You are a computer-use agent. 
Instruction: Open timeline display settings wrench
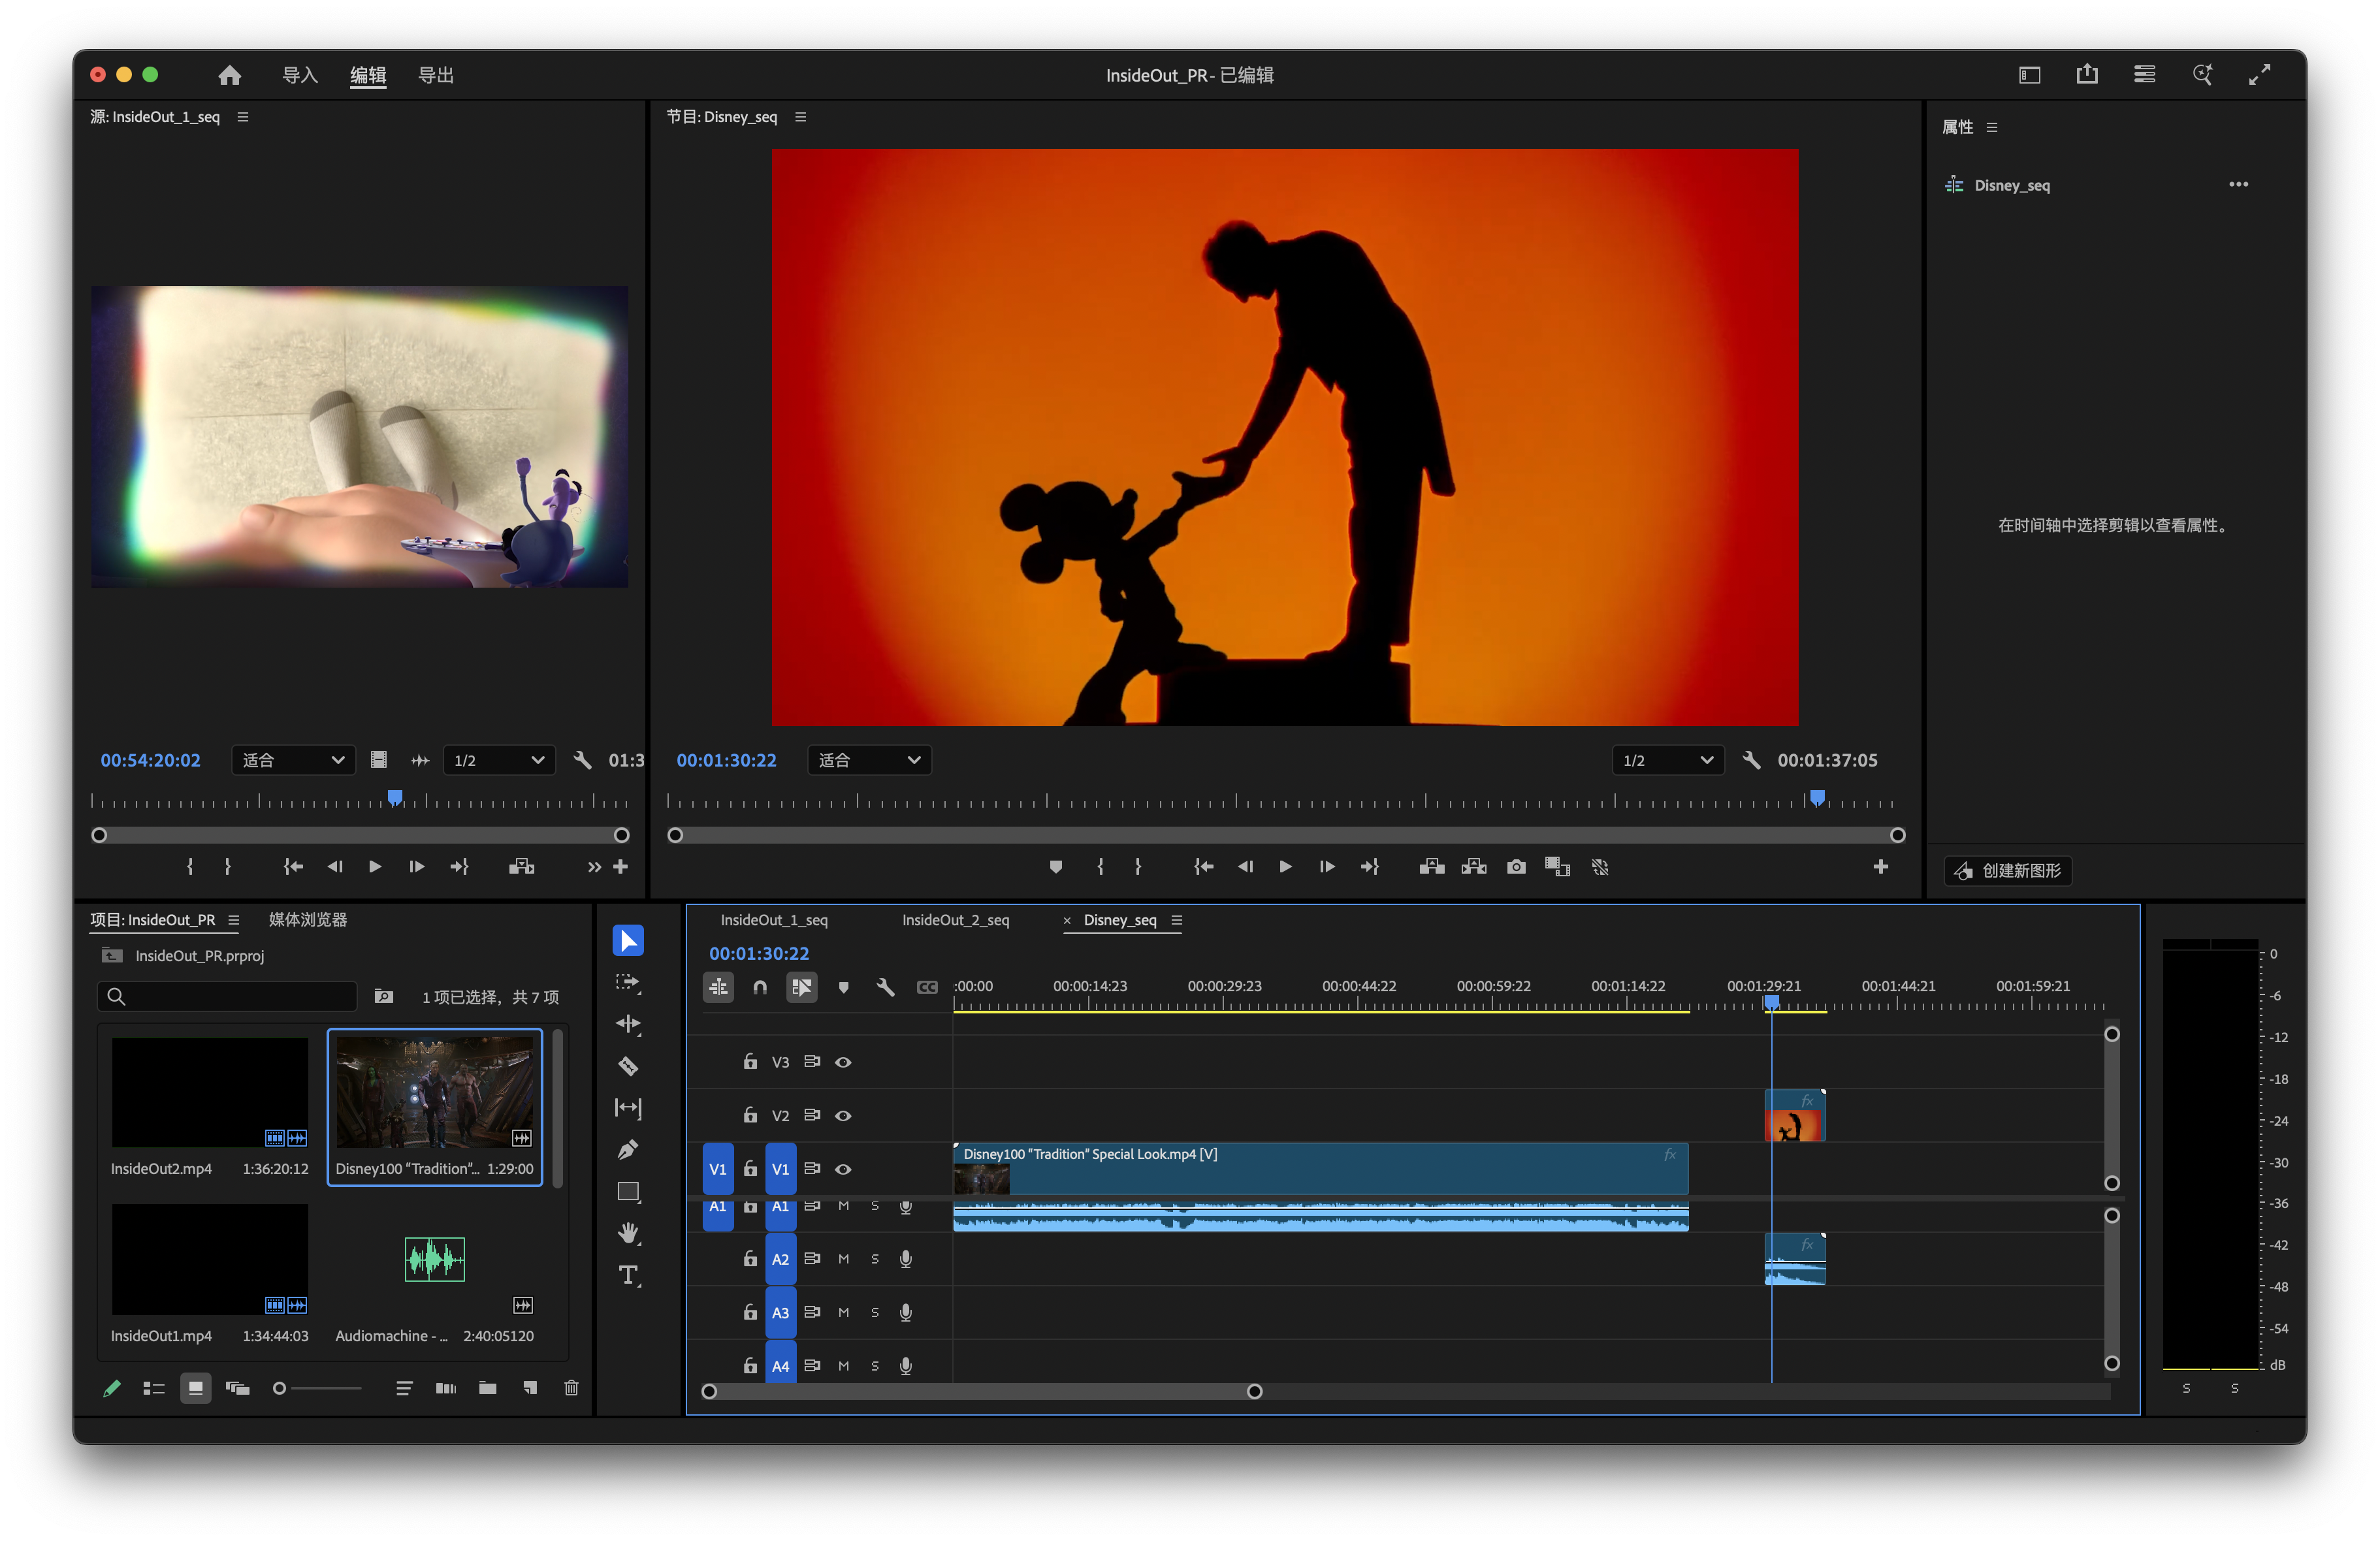pos(885,988)
